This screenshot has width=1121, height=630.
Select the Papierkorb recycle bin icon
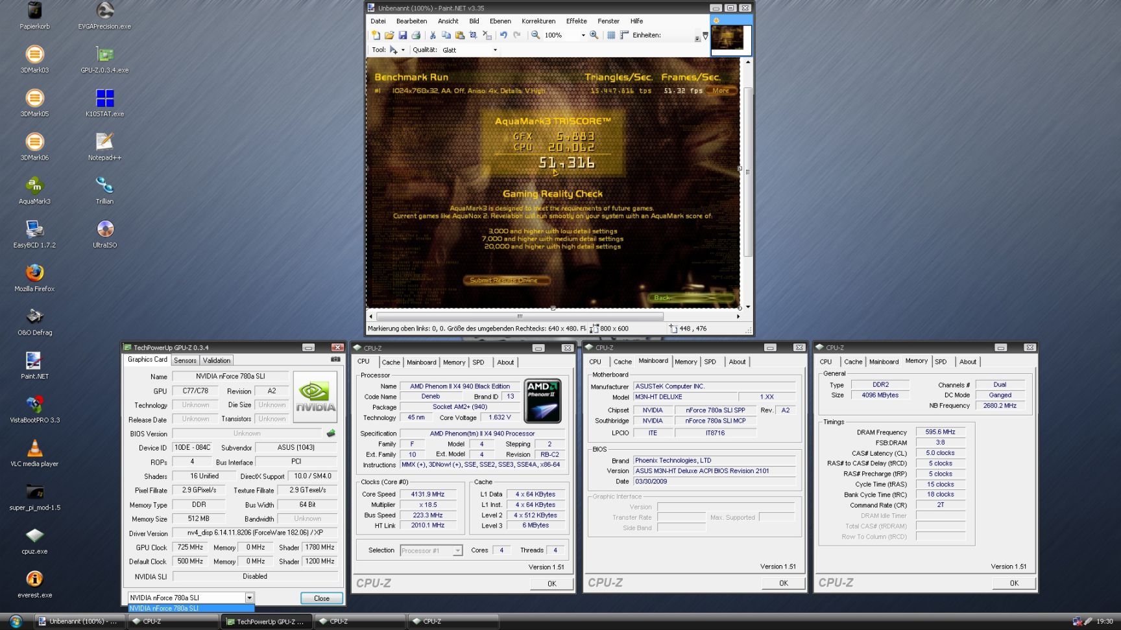(x=34, y=15)
